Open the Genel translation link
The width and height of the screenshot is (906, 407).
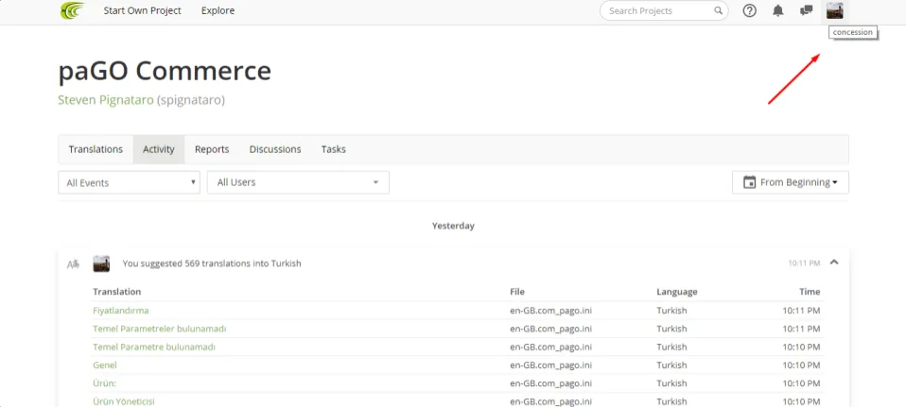click(x=105, y=365)
